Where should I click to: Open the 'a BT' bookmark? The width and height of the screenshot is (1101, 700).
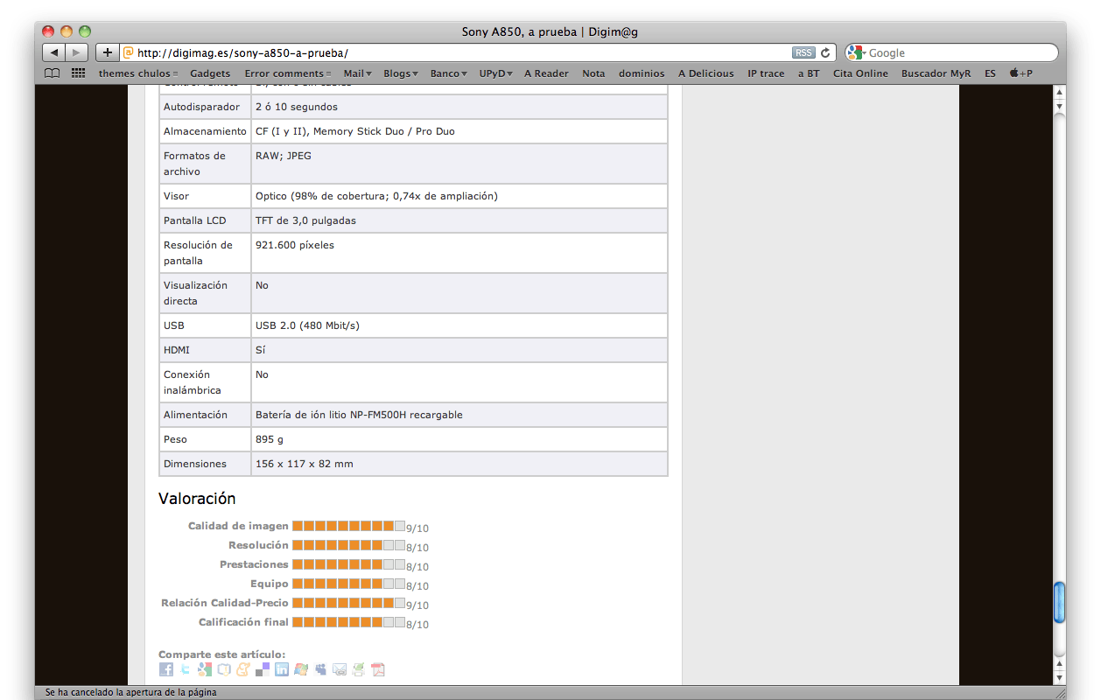(809, 73)
